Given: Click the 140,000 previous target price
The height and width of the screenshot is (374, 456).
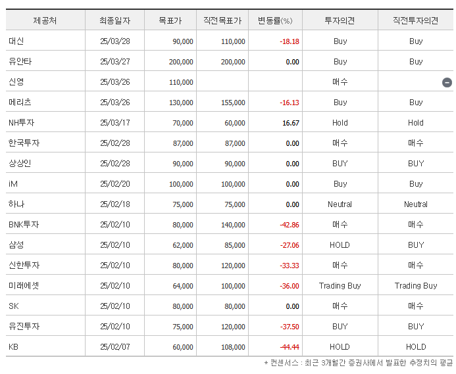Looking at the screenshot, I should [x=233, y=225].
